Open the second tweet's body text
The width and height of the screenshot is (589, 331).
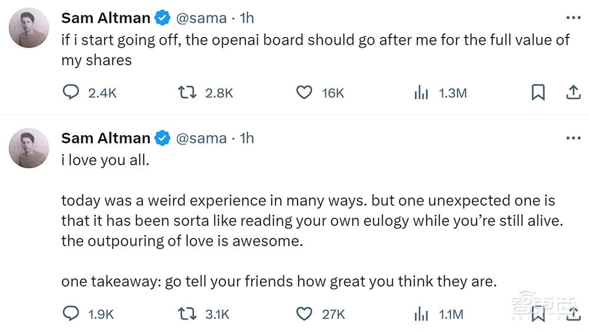tap(306, 221)
